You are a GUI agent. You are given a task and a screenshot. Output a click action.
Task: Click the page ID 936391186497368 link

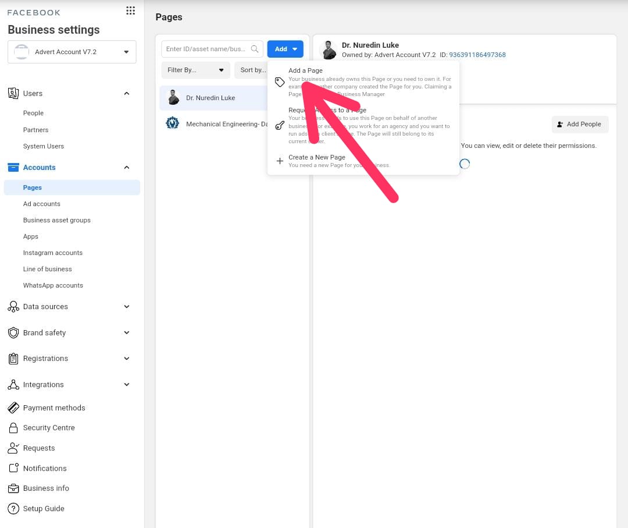click(477, 55)
